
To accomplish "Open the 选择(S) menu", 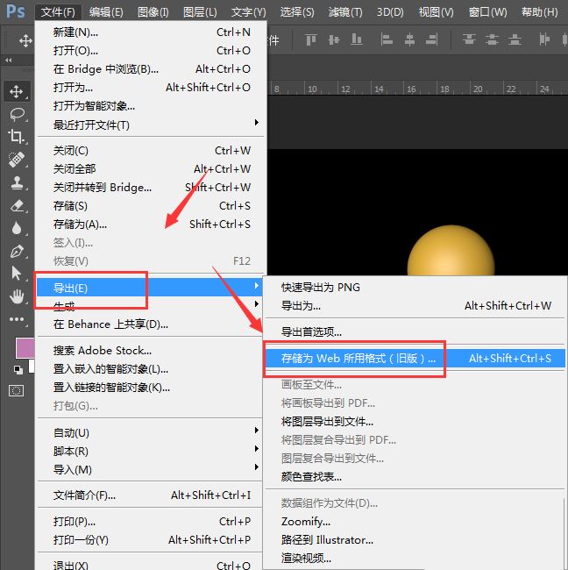I will (x=297, y=12).
